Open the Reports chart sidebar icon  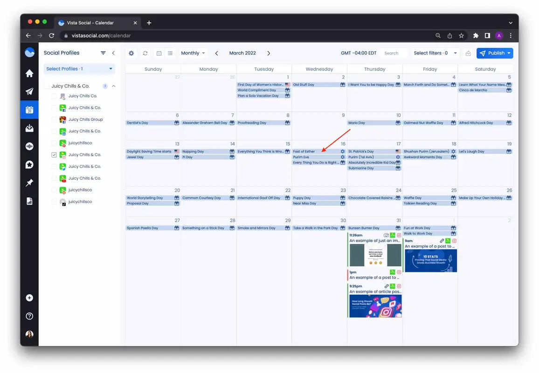29,201
